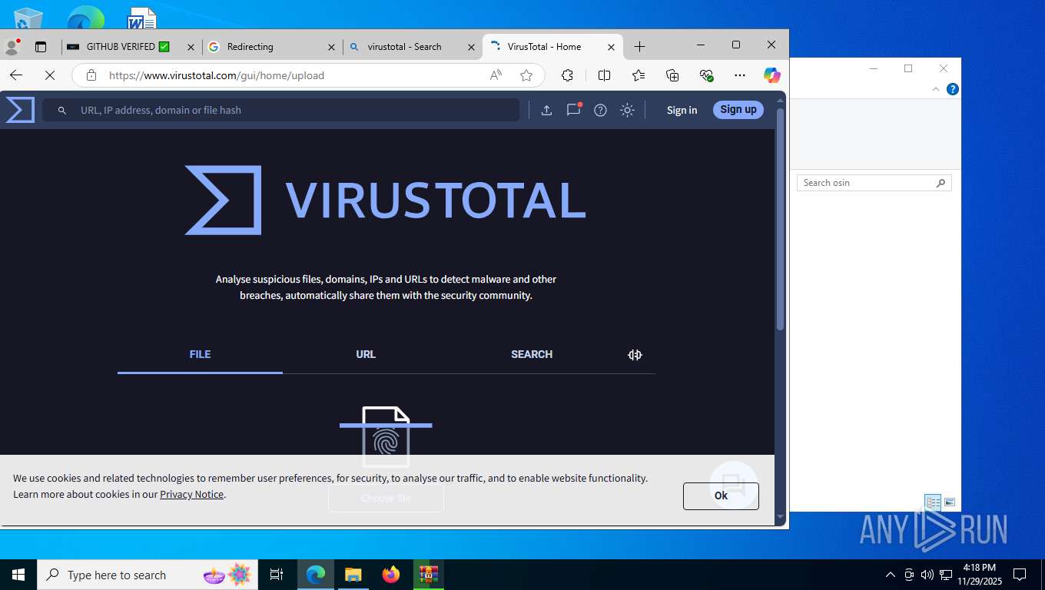Click Microsoft Edge taskbar icon
Viewport: 1045px width, 590px height.
tap(315, 575)
